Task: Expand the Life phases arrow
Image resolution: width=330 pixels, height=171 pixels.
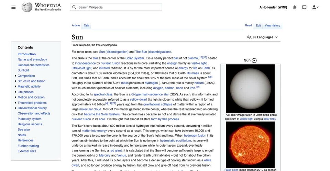Action: (15, 92)
